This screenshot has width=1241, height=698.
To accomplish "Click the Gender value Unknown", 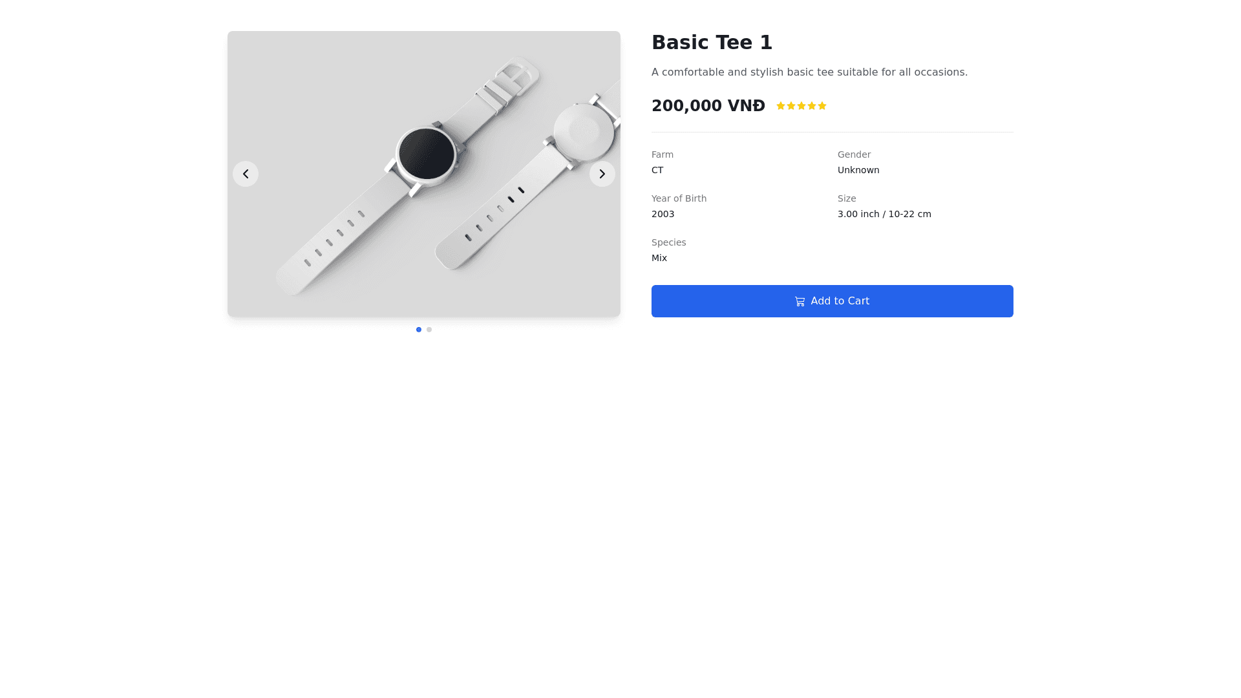I will [858, 170].
